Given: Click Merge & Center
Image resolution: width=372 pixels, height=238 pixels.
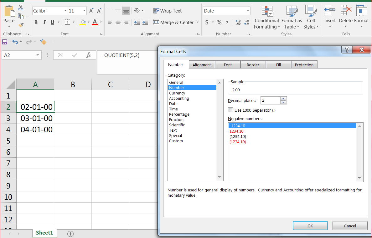Looking at the screenshot, I should 173,22.
